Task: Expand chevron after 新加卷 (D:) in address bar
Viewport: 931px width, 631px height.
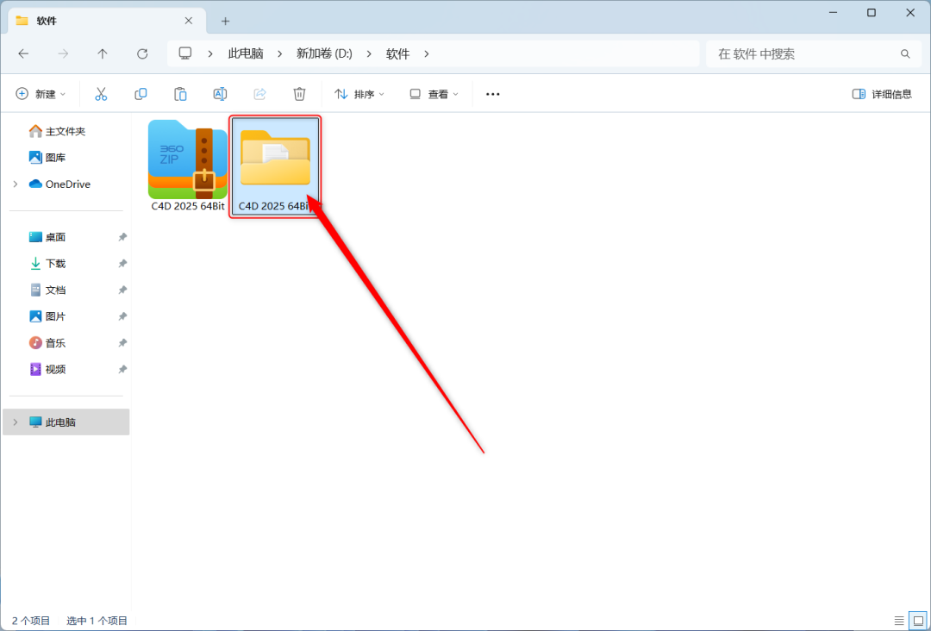Action: (x=369, y=54)
